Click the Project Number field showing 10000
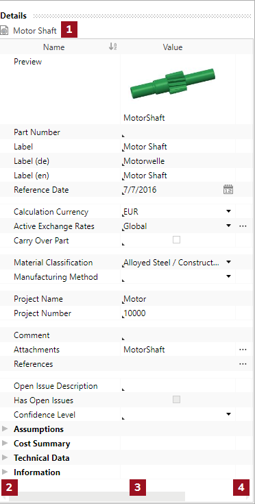This screenshot has height=504, width=255. click(178, 313)
